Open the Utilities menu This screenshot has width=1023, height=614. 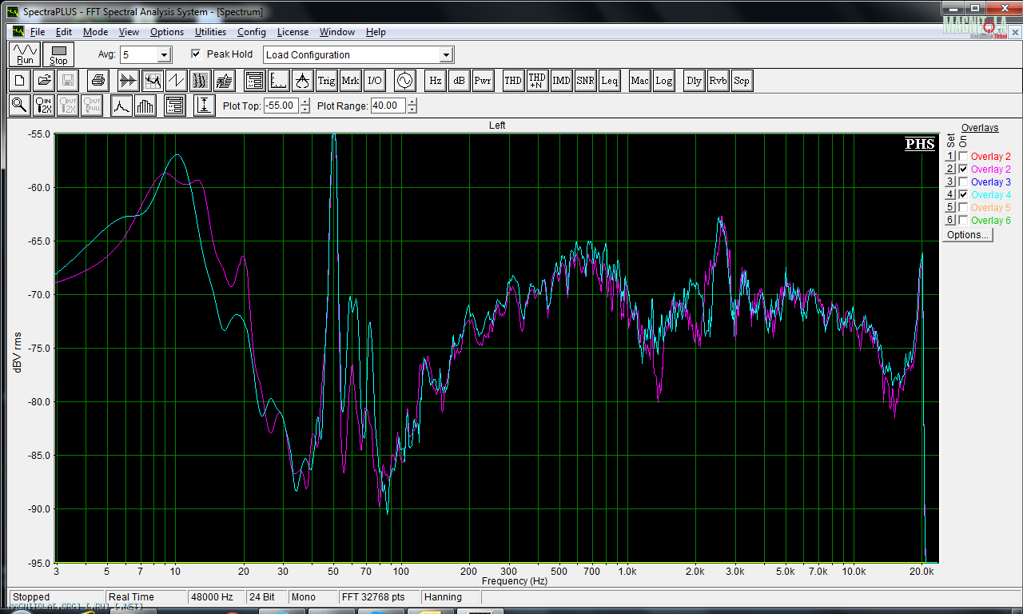tap(210, 32)
